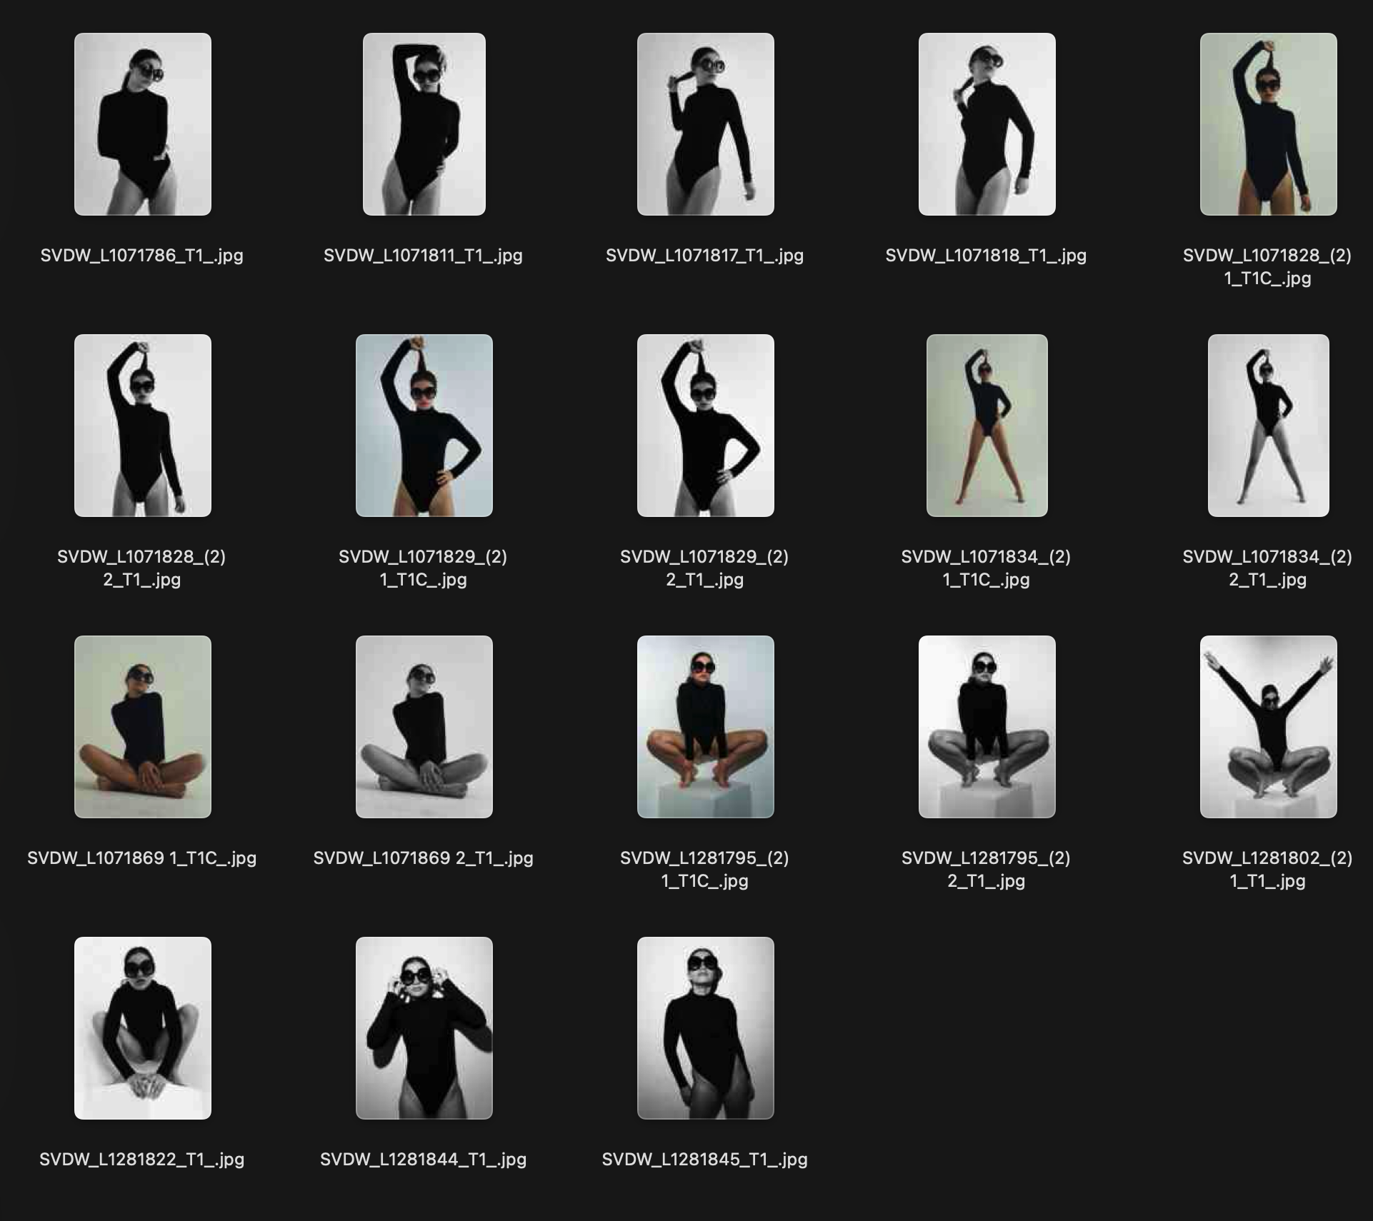The height and width of the screenshot is (1221, 1373).
Task: Select the raised-arms photo SVDW_L1281802_(2) 1_T1_.jpg
Action: 1269,728
